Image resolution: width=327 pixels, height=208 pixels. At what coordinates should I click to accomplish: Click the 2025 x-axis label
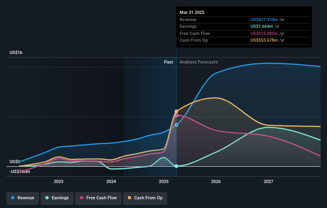click(164, 181)
